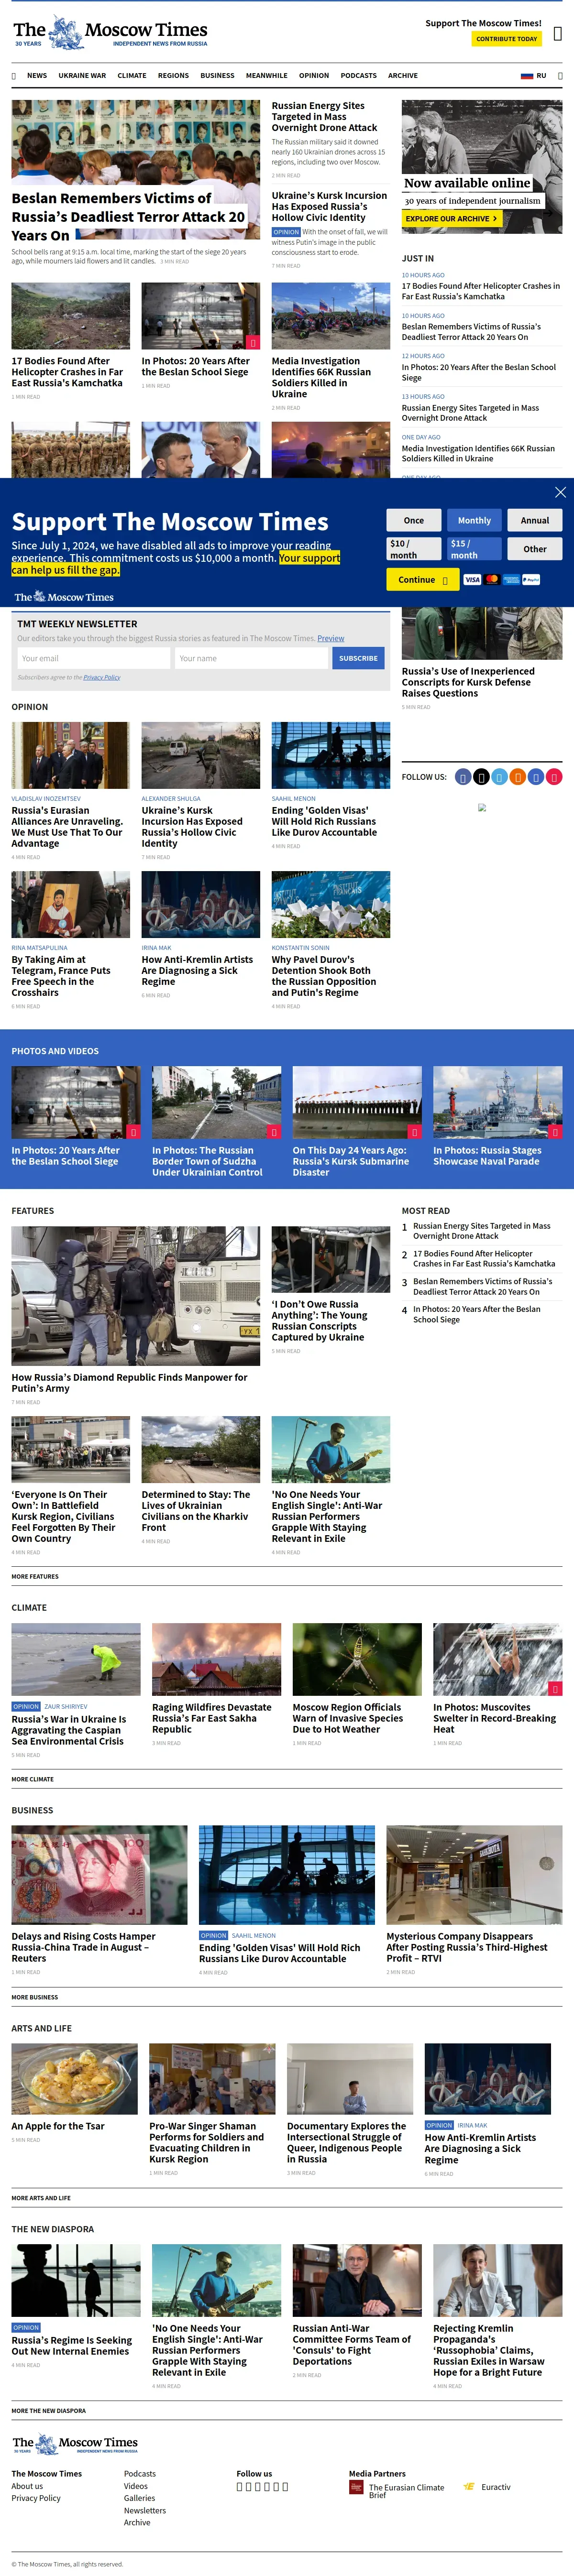Open the REGIONS menu item
574x2576 pixels.
tap(173, 75)
